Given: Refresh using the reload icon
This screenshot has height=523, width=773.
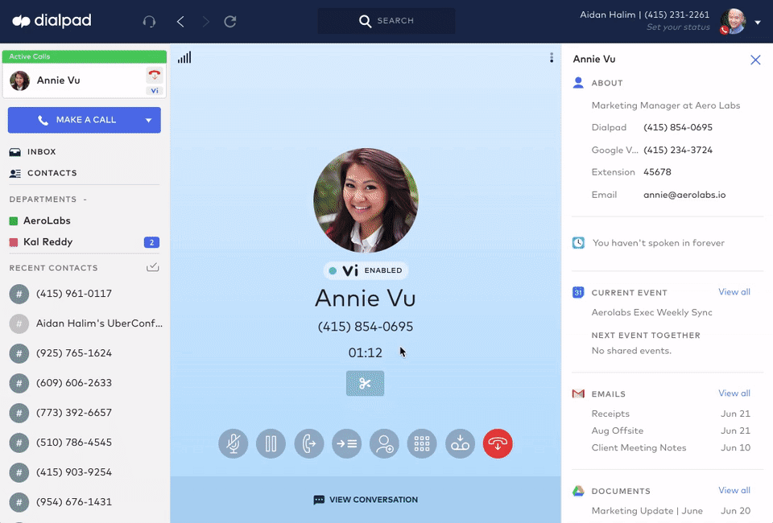Looking at the screenshot, I should [230, 21].
